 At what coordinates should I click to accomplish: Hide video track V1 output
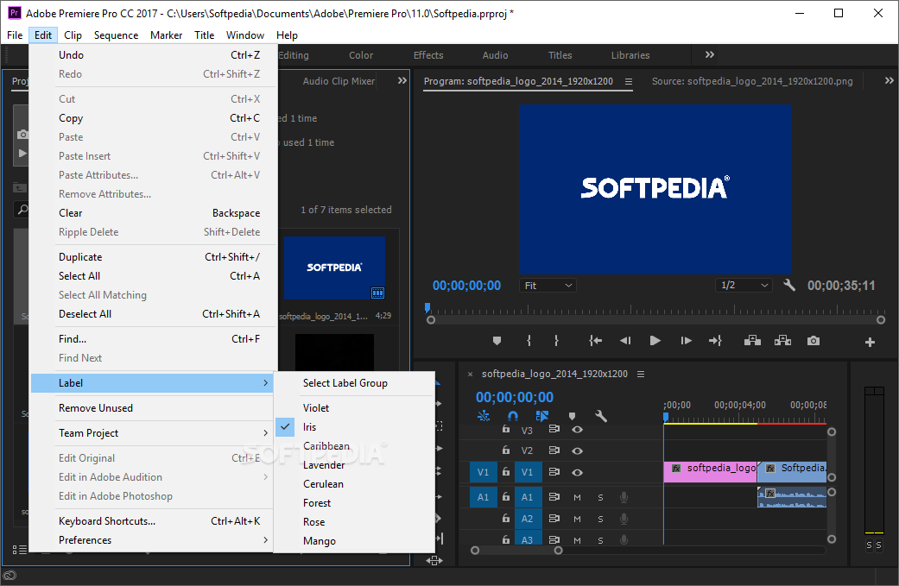click(578, 473)
